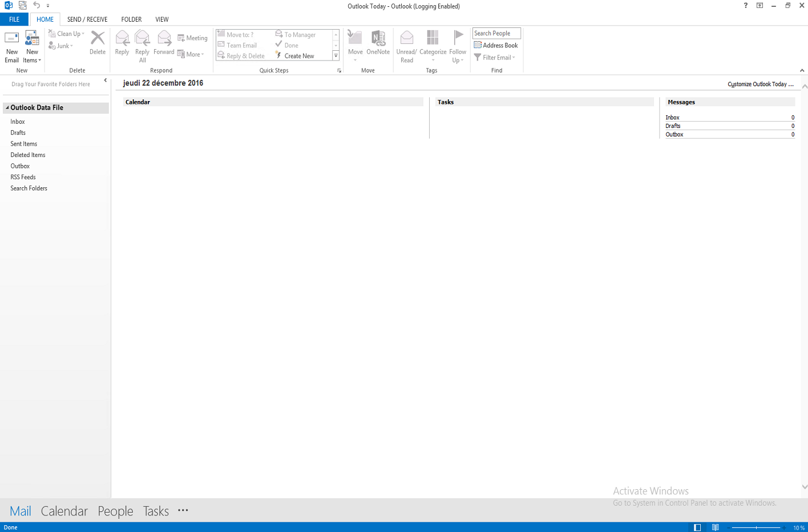Click inside the Search People field
The image size is (808, 532).
(496, 33)
